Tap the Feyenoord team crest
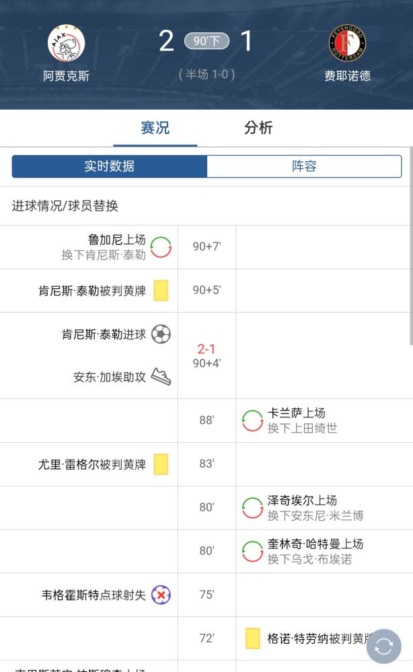The width and height of the screenshot is (413, 672). pyautogui.click(x=347, y=43)
